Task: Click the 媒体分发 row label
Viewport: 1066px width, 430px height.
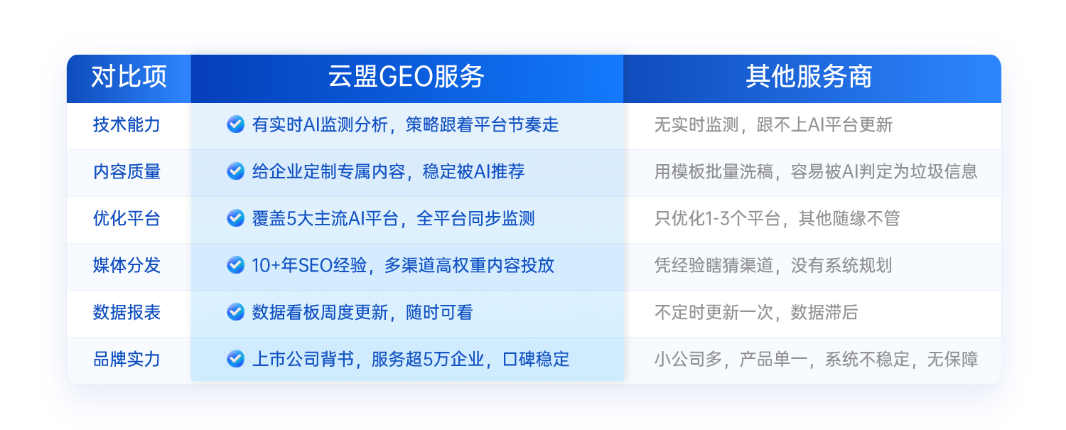Action: [126, 265]
